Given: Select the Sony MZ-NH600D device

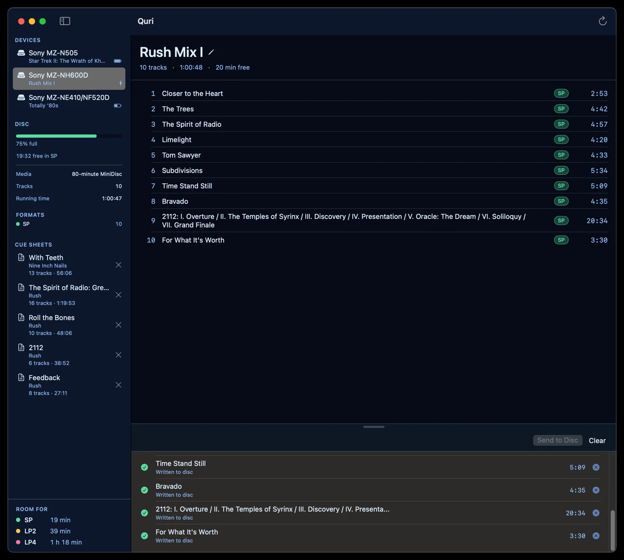Looking at the screenshot, I should (x=69, y=79).
